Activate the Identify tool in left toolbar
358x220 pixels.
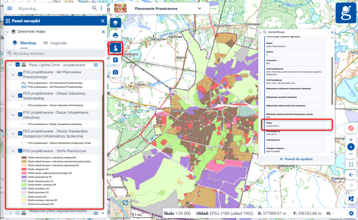tap(115, 47)
